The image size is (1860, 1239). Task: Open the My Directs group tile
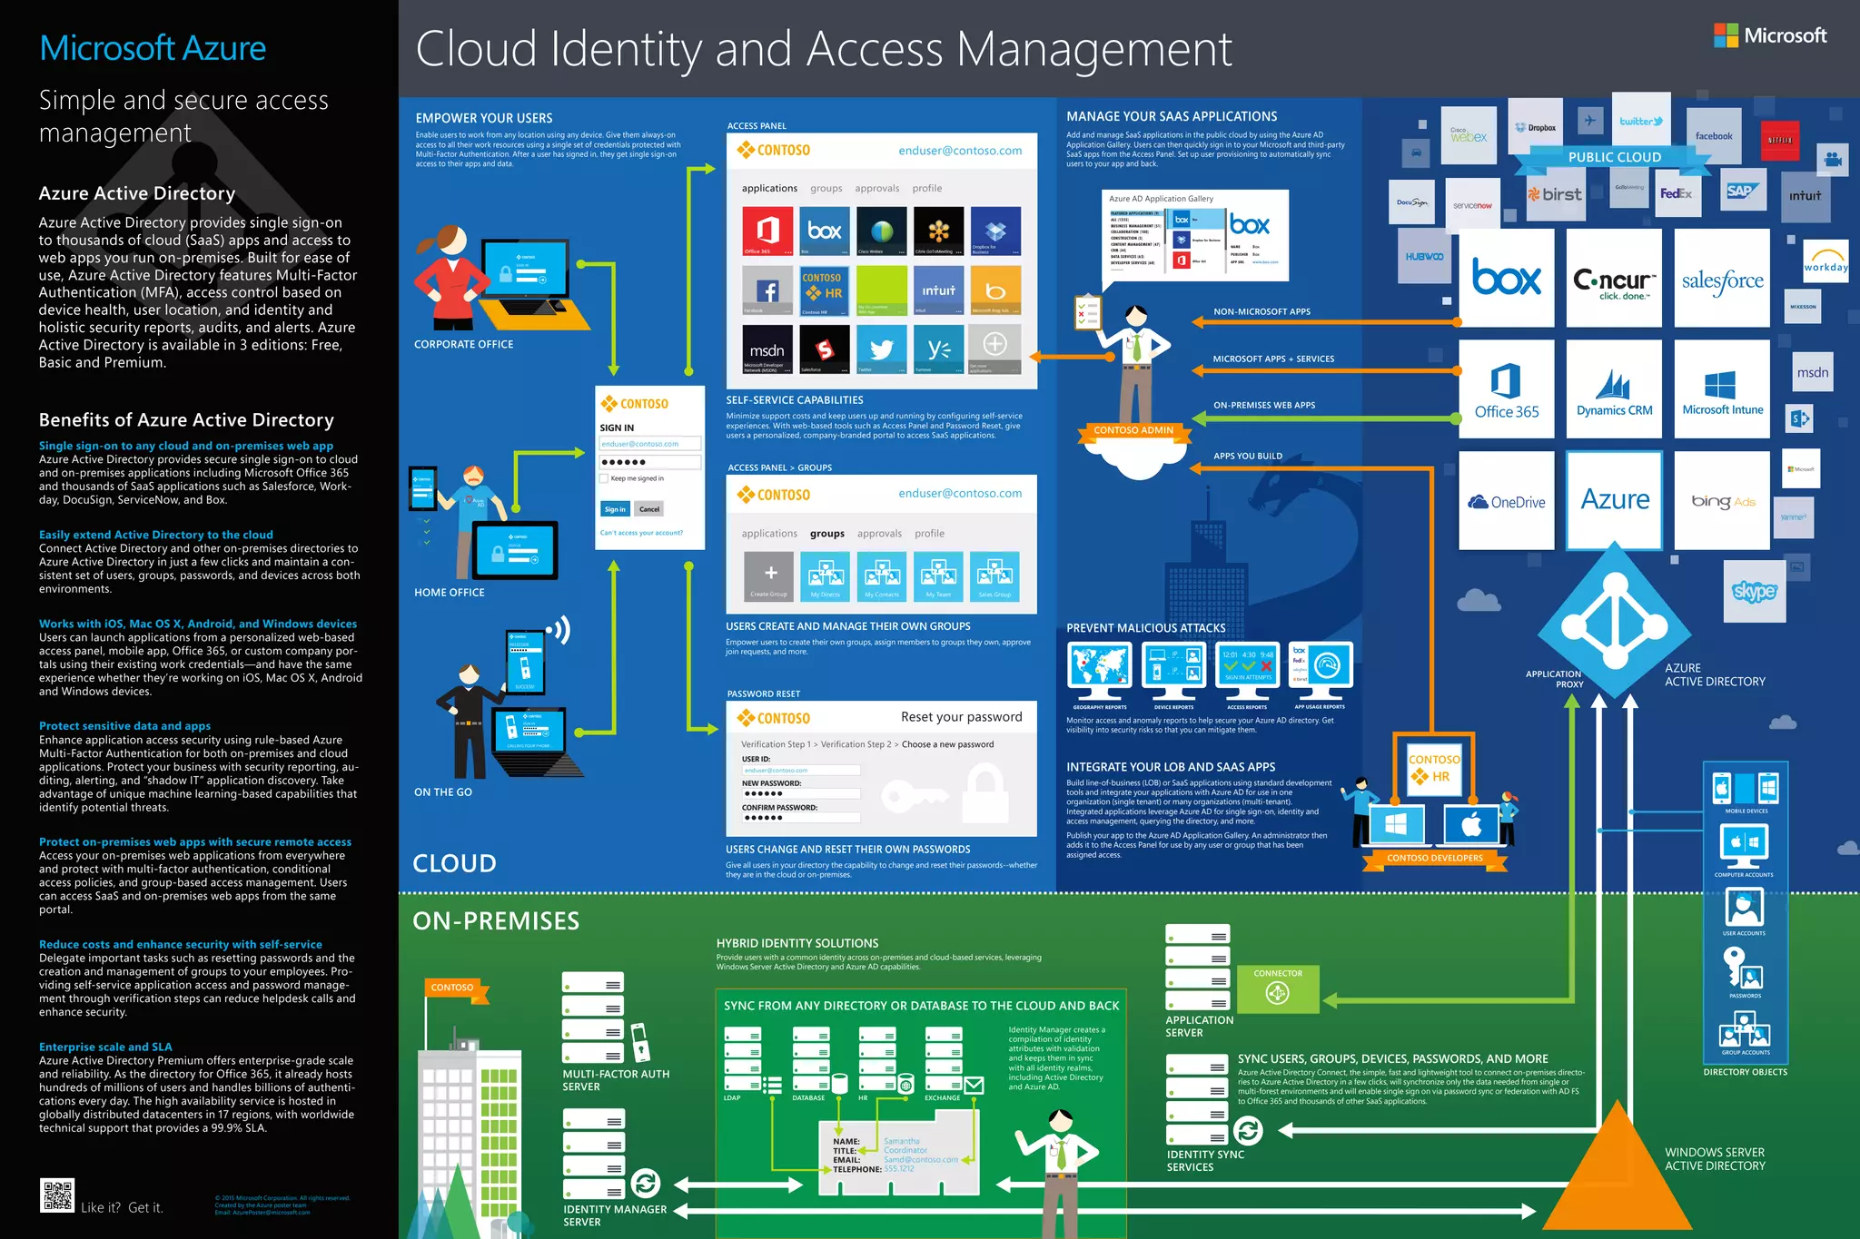[x=826, y=576]
